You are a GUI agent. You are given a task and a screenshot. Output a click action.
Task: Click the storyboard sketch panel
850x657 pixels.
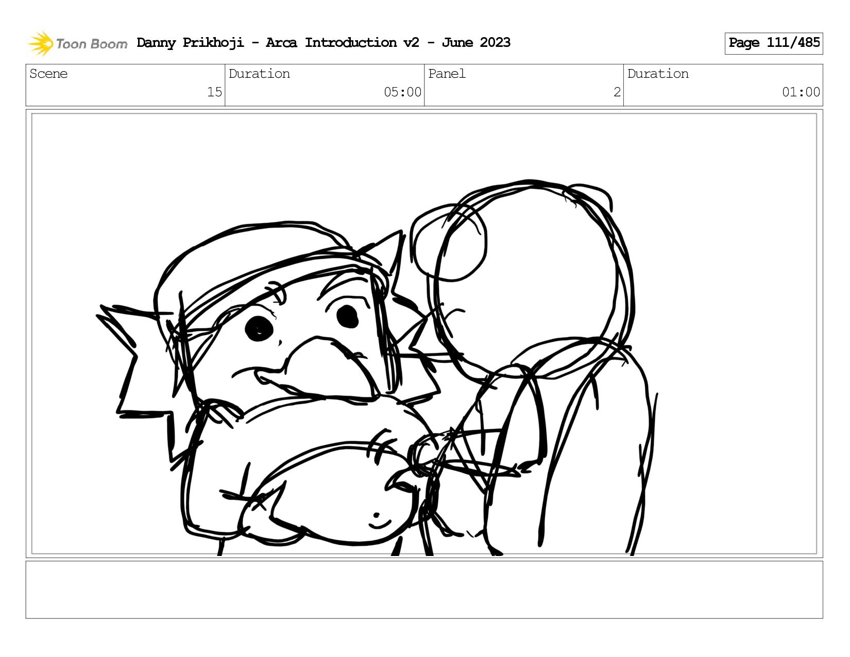tap(424, 333)
